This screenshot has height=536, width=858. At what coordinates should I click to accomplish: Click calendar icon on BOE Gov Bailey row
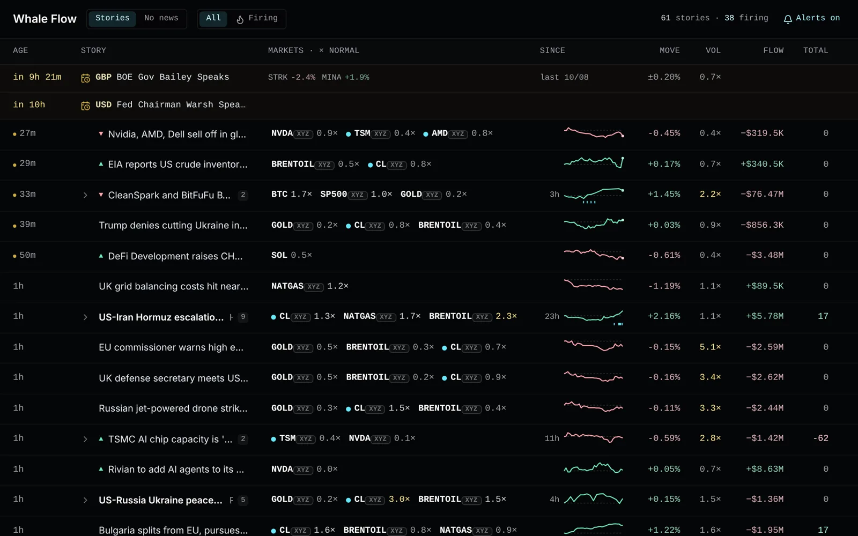[x=85, y=78]
